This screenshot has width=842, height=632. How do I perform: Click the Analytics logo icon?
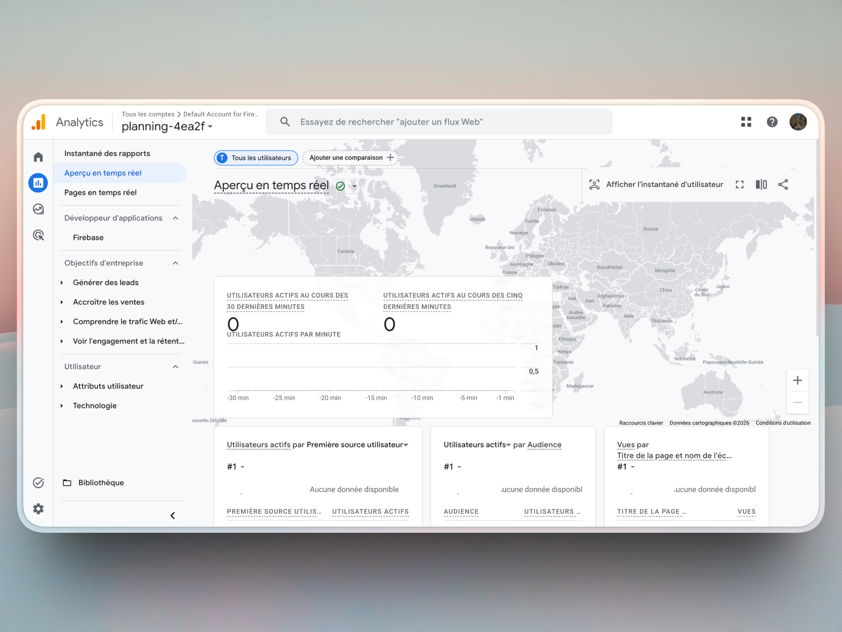click(x=39, y=122)
